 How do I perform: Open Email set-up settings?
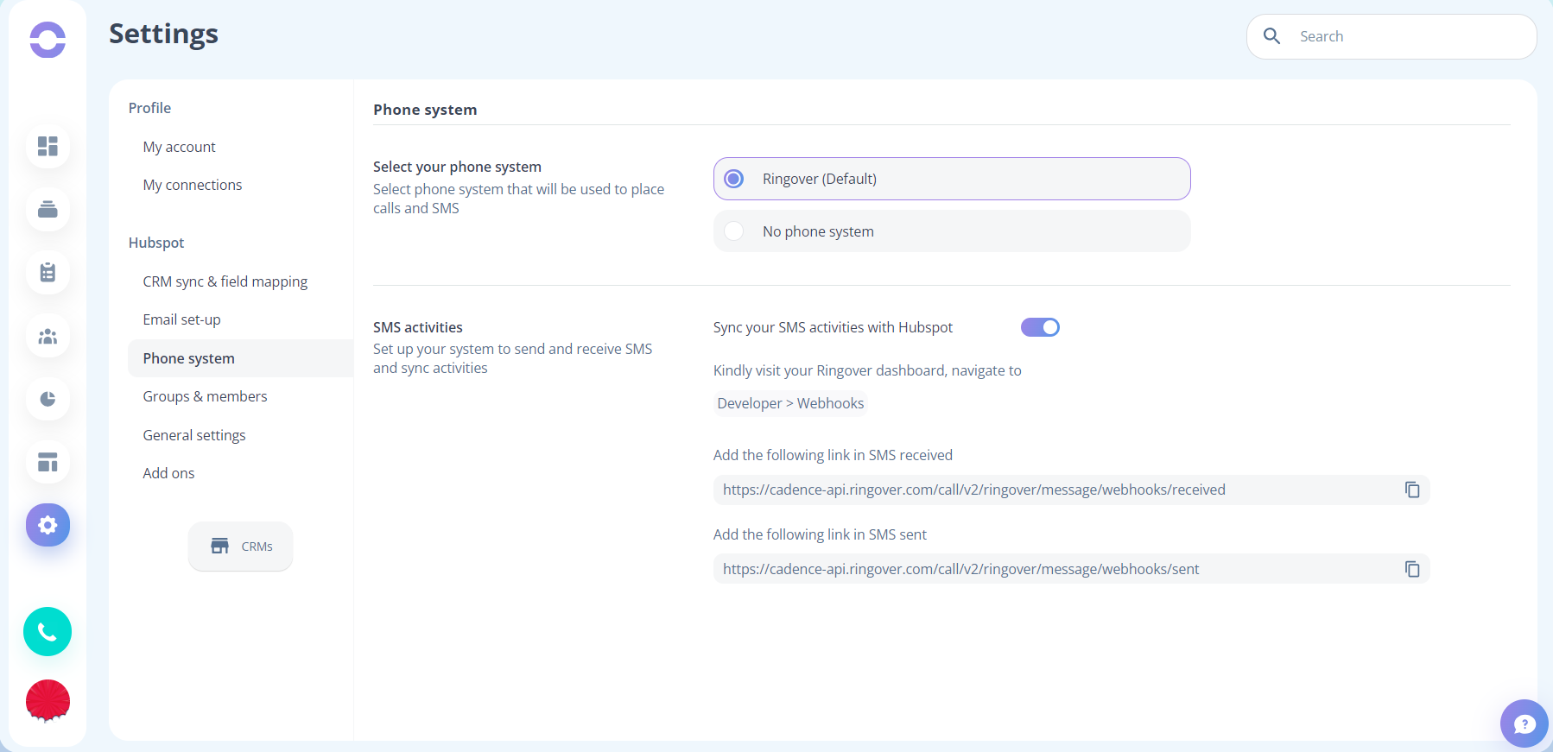(181, 319)
